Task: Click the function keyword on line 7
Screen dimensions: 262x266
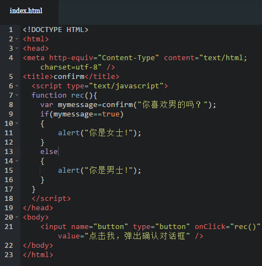Action: (49, 95)
